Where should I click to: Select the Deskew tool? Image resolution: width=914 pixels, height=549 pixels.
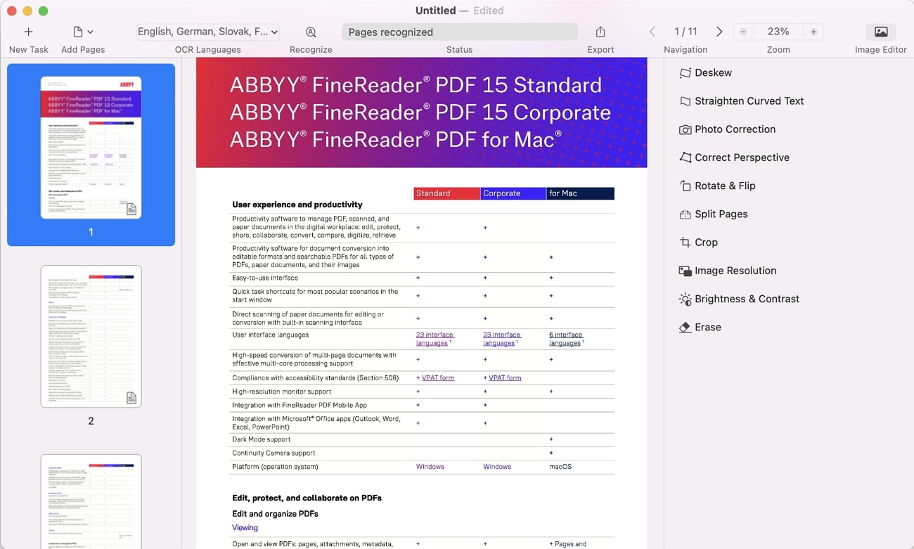click(x=706, y=73)
